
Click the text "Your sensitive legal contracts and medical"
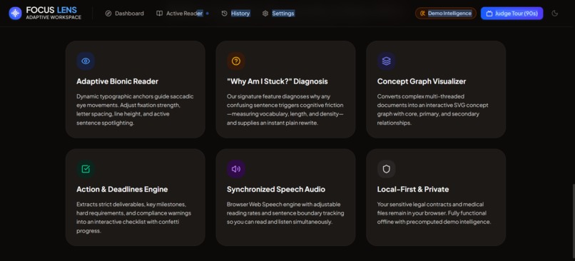[x=430, y=204]
